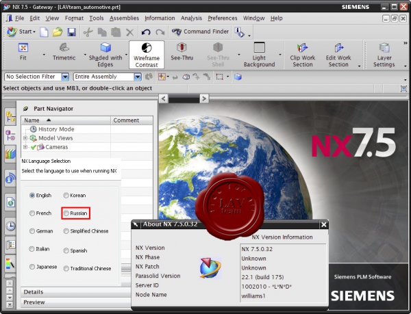The image size is (411, 314).
Task: Click the rectangle selection icon
Action: pos(219,77)
